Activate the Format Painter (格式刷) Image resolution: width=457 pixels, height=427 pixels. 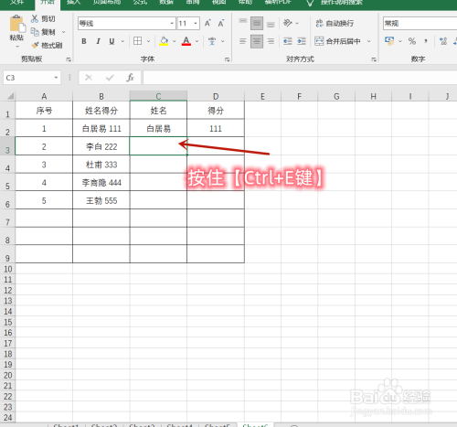coord(47,46)
